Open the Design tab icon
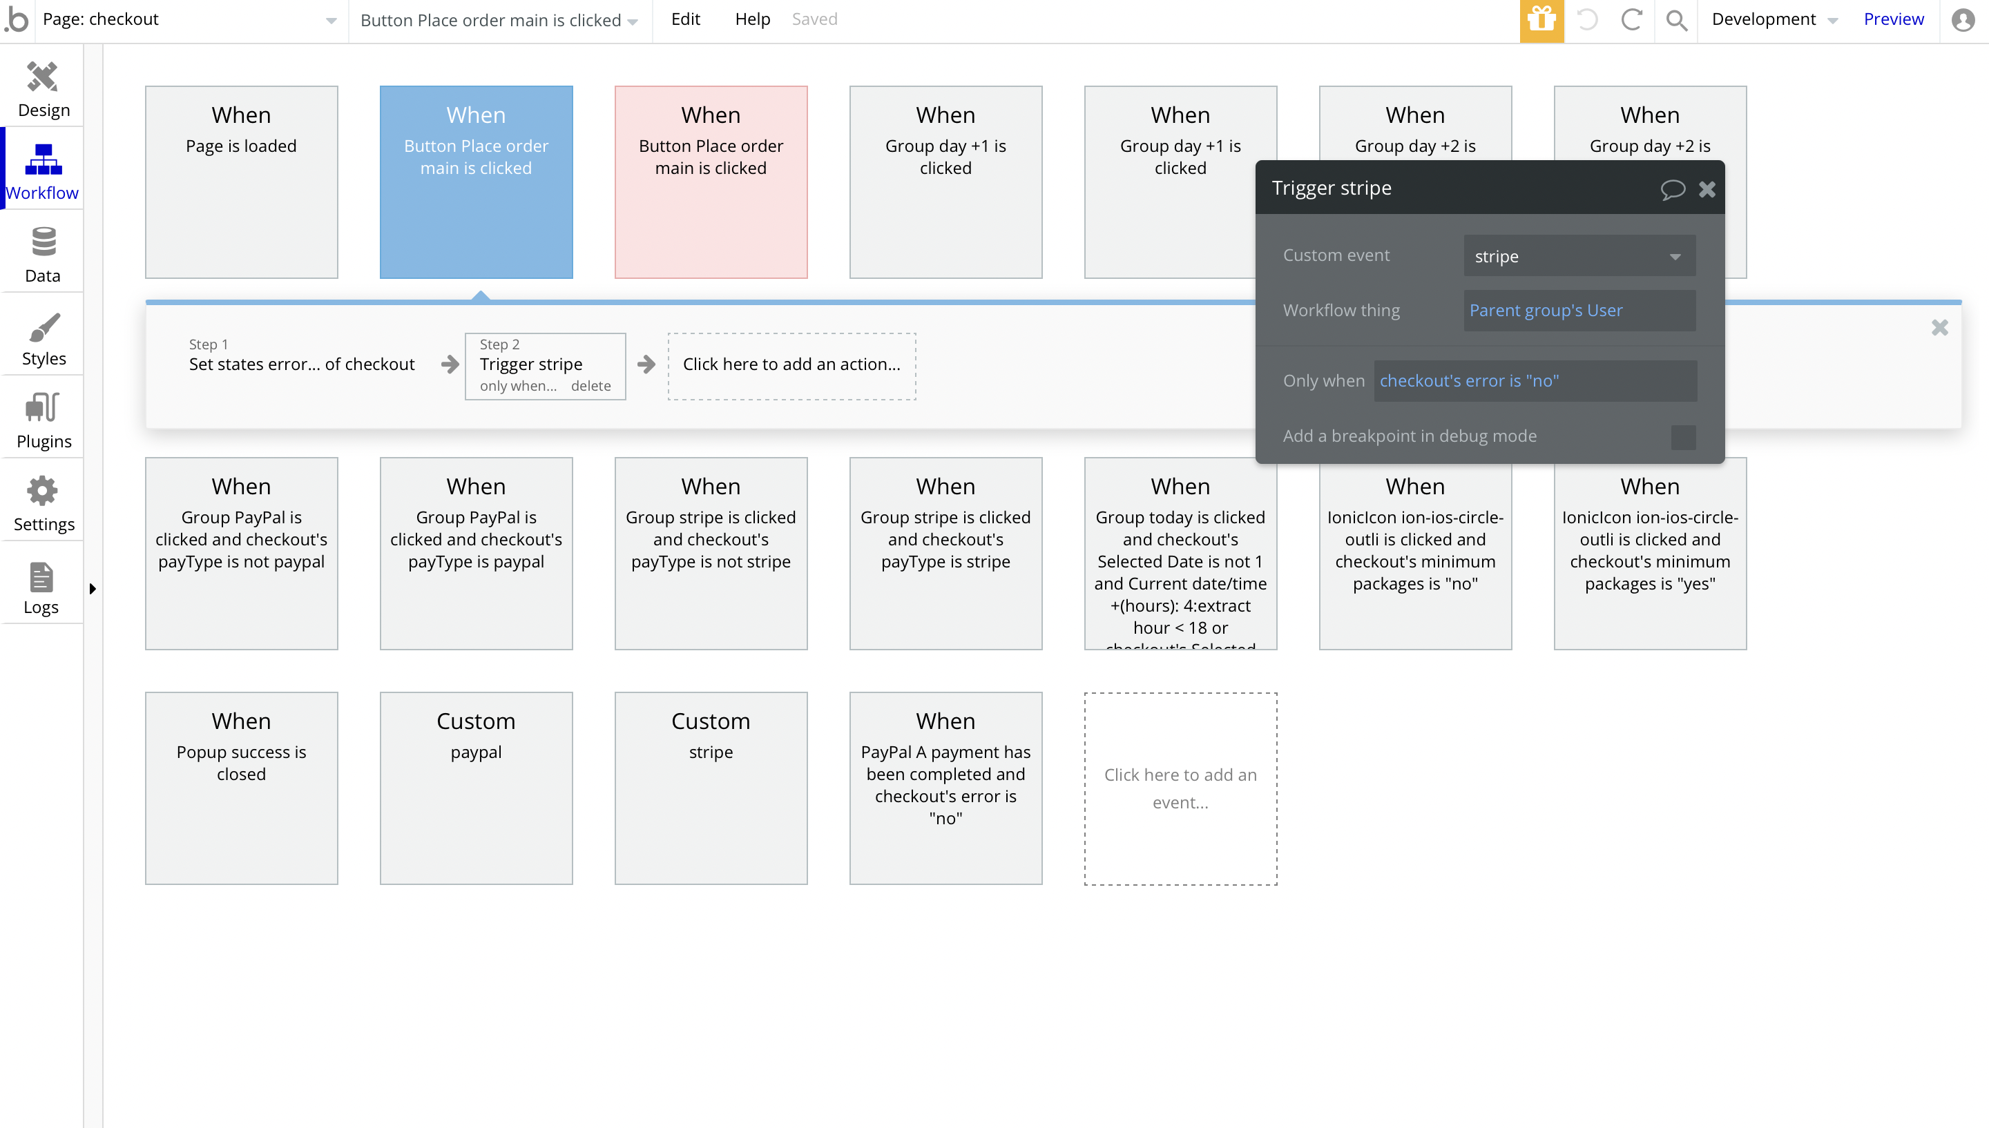Screen dimensions: 1989x1128 tap(43, 77)
